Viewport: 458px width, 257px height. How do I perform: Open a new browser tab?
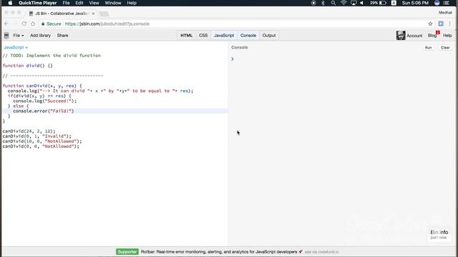pos(104,14)
